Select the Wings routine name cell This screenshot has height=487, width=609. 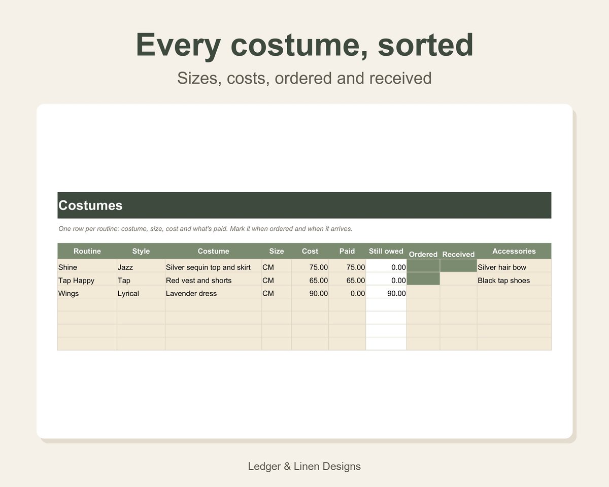point(87,292)
